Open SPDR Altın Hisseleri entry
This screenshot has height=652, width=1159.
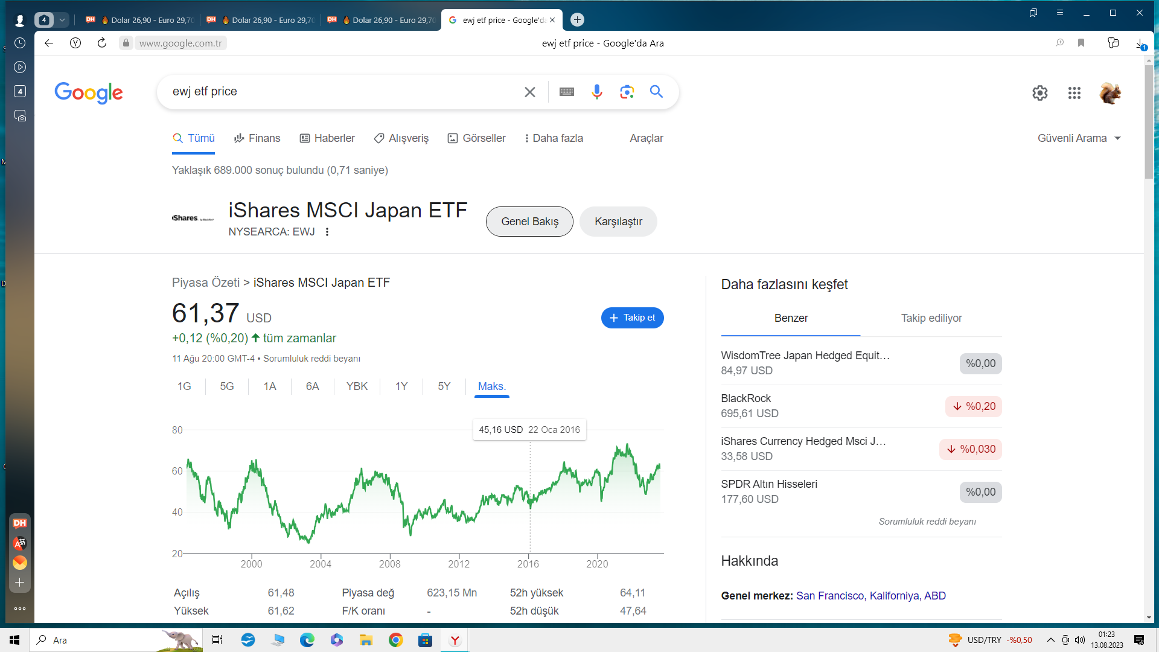point(861,492)
